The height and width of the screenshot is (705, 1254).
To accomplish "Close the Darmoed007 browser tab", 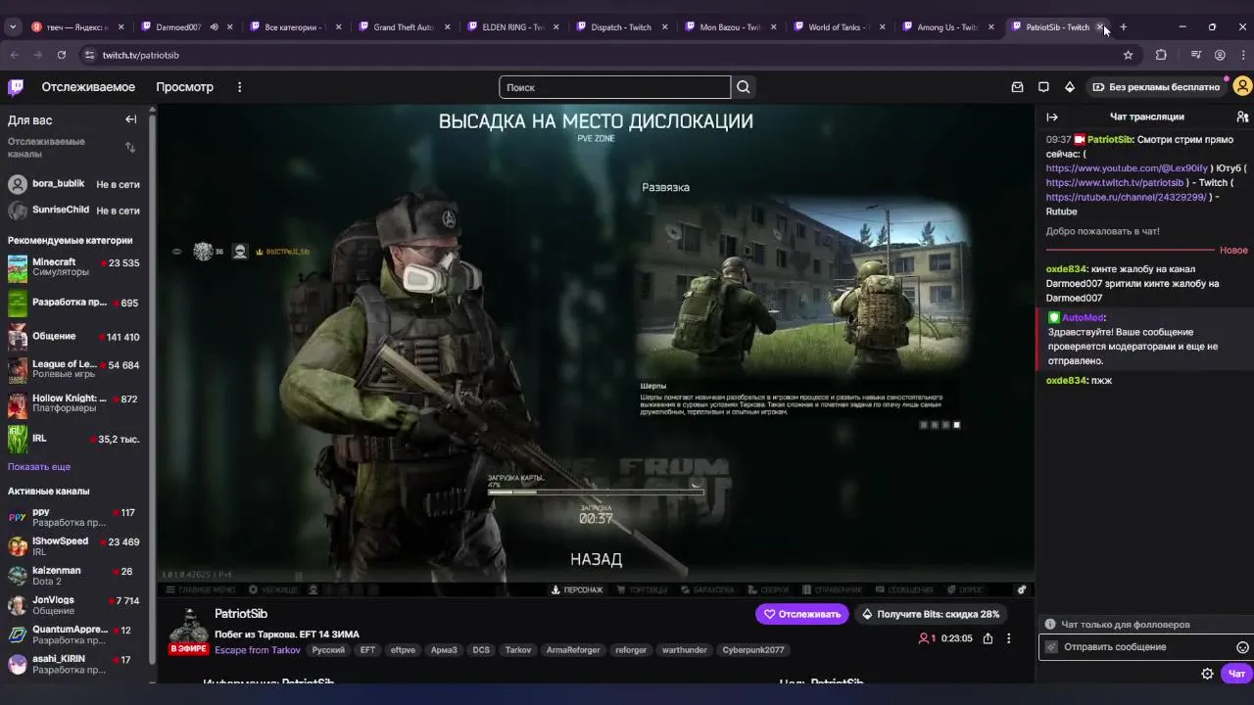I will (229, 26).
